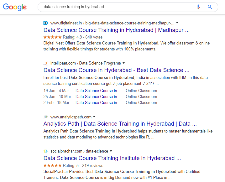Expand digitalnest.in result options arrow
225x182 pixels.
click(177, 23)
